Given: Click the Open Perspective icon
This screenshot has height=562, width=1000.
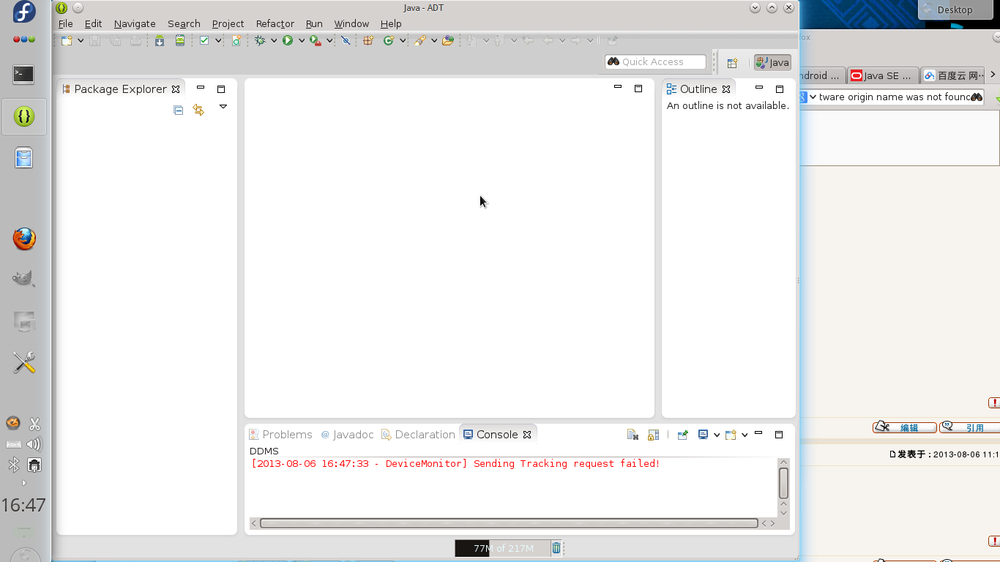Looking at the screenshot, I should point(732,63).
